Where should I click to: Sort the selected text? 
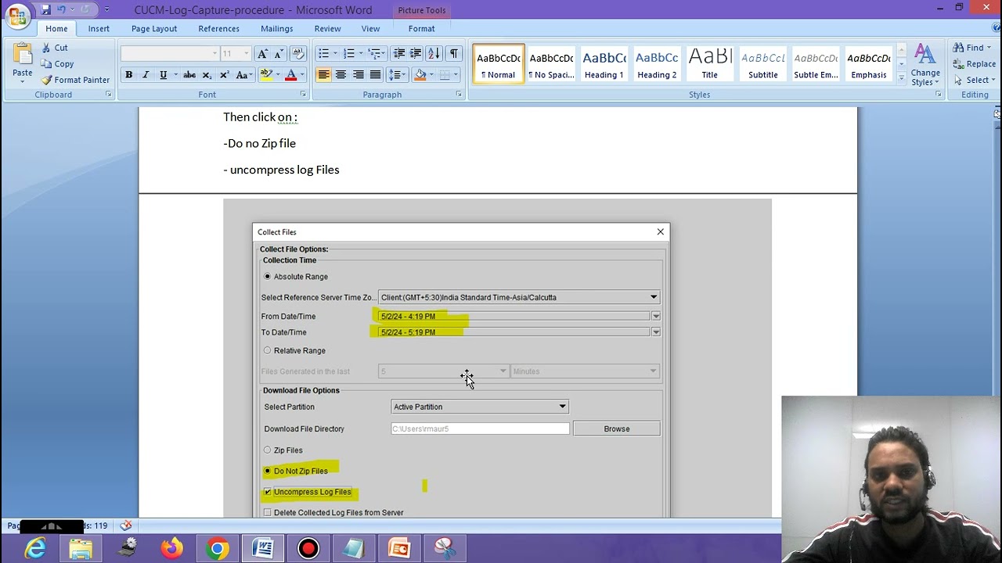[434, 53]
